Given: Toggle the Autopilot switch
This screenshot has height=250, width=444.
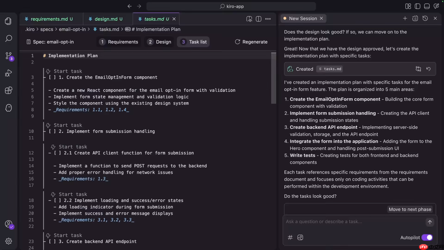Looking at the screenshot, I should [x=427, y=237].
